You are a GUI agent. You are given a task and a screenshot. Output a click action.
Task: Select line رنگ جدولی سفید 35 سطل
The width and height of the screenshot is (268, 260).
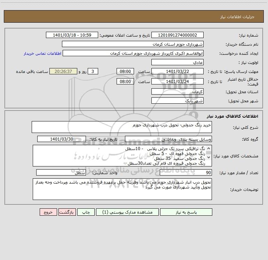[x=180, y=158]
